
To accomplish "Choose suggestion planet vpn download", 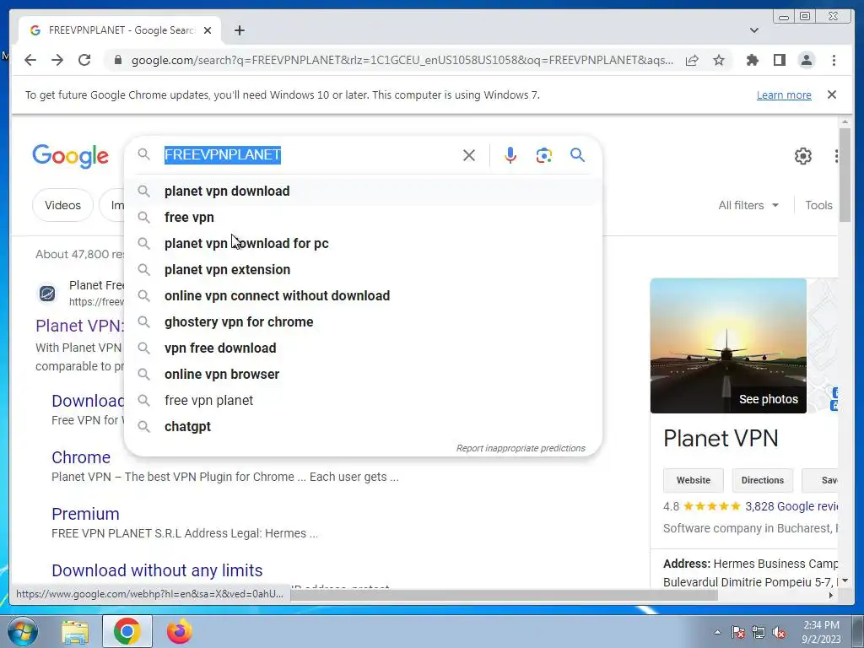I will pos(363,192).
